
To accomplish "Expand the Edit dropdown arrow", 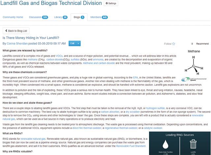I will [x=79, y=44].
